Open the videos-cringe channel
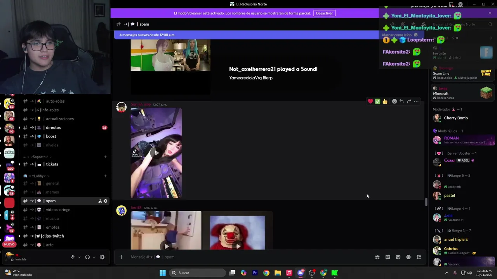Viewport: 497px width, 279px height. pos(65,210)
